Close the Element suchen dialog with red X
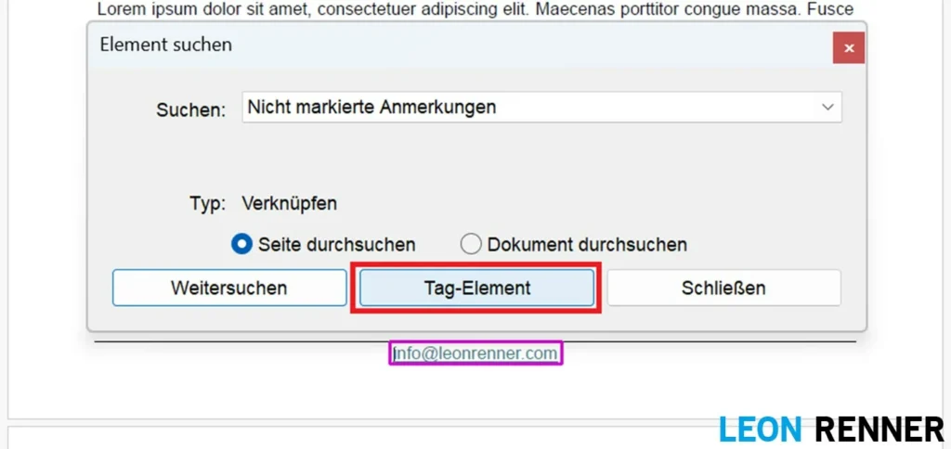Image resolution: width=951 pixels, height=449 pixels. [x=848, y=47]
